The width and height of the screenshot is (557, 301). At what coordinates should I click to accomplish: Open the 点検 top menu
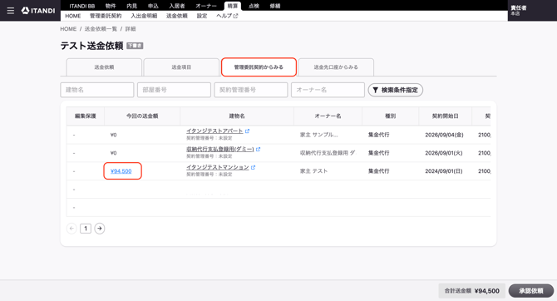[x=254, y=6]
